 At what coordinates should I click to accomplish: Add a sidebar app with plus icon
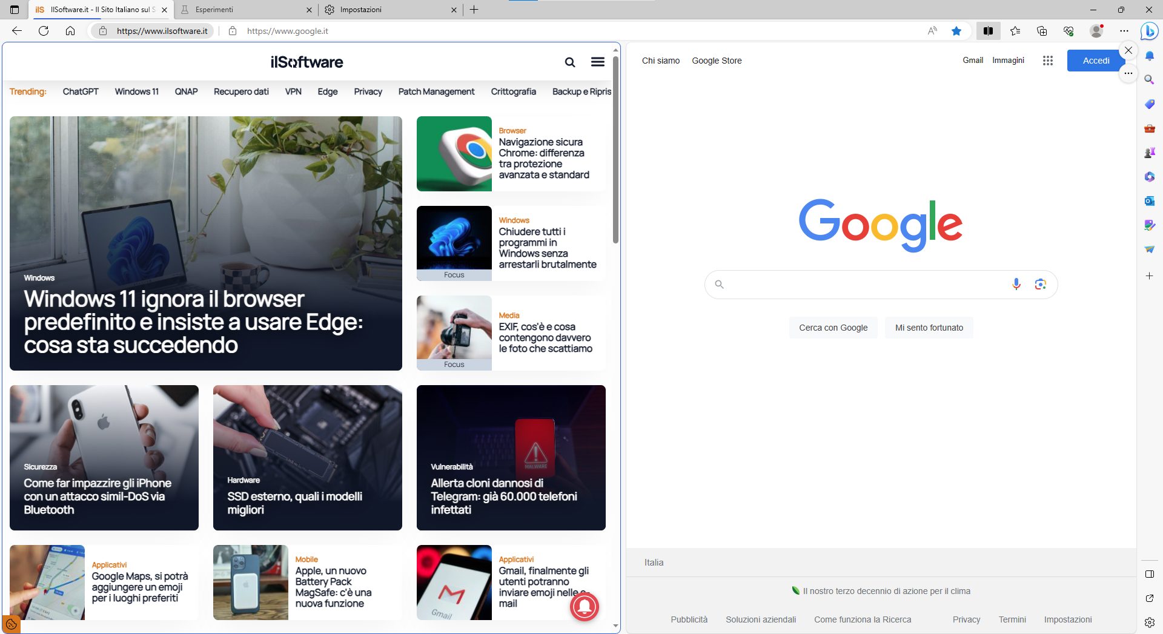[x=1149, y=276]
